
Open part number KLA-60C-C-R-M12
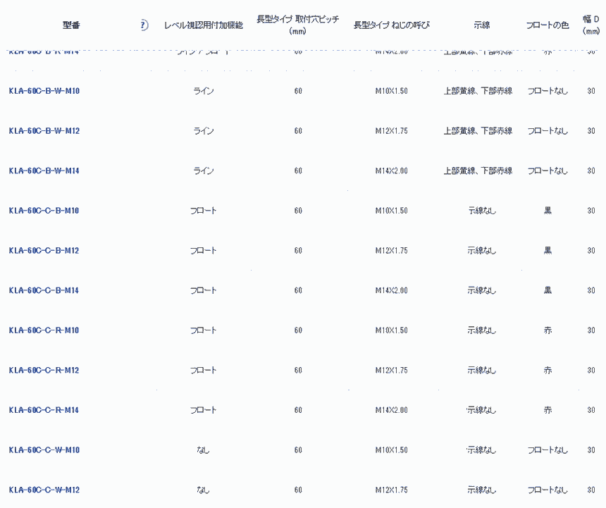coord(44,371)
